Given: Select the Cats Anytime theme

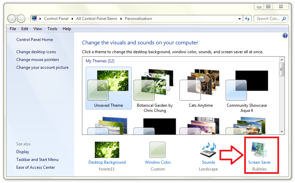Looking at the screenshot, I should pos(201,88).
